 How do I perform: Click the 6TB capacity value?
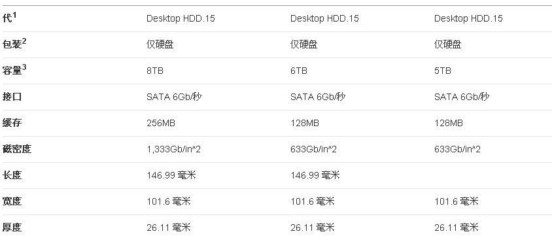click(x=298, y=71)
